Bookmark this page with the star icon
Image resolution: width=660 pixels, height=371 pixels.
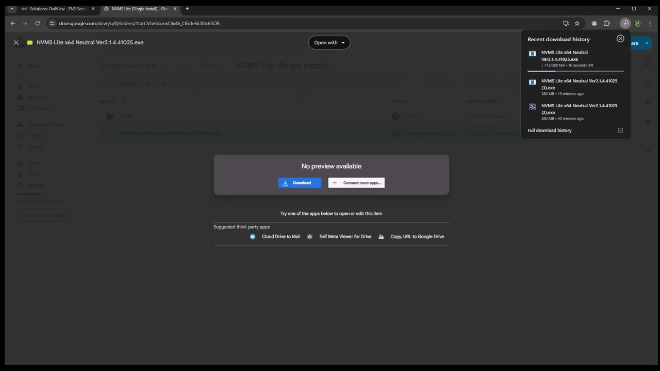click(x=577, y=23)
